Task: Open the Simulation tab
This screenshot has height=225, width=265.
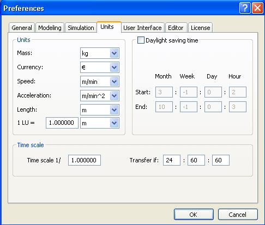Action: pos(81,28)
